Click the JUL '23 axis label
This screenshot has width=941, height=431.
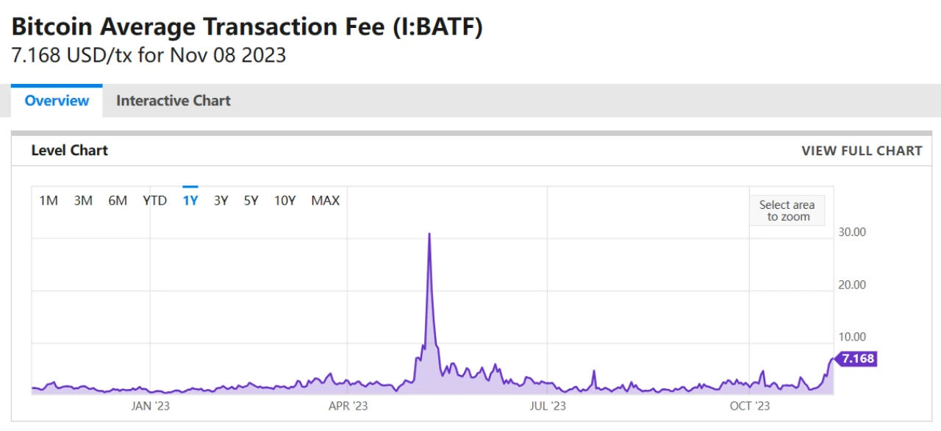point(548,405)
